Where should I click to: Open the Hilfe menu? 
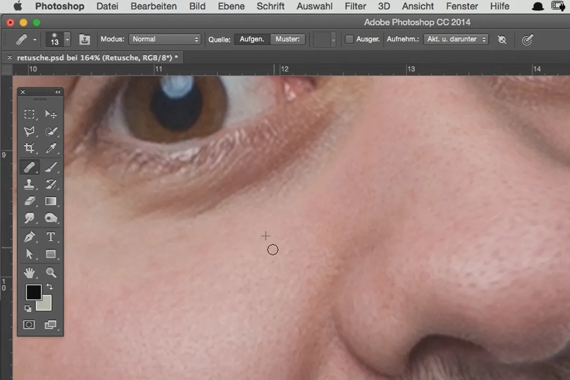(499, 7)
